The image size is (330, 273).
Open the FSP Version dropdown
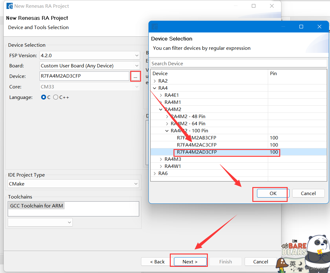(x=137, y=56)
